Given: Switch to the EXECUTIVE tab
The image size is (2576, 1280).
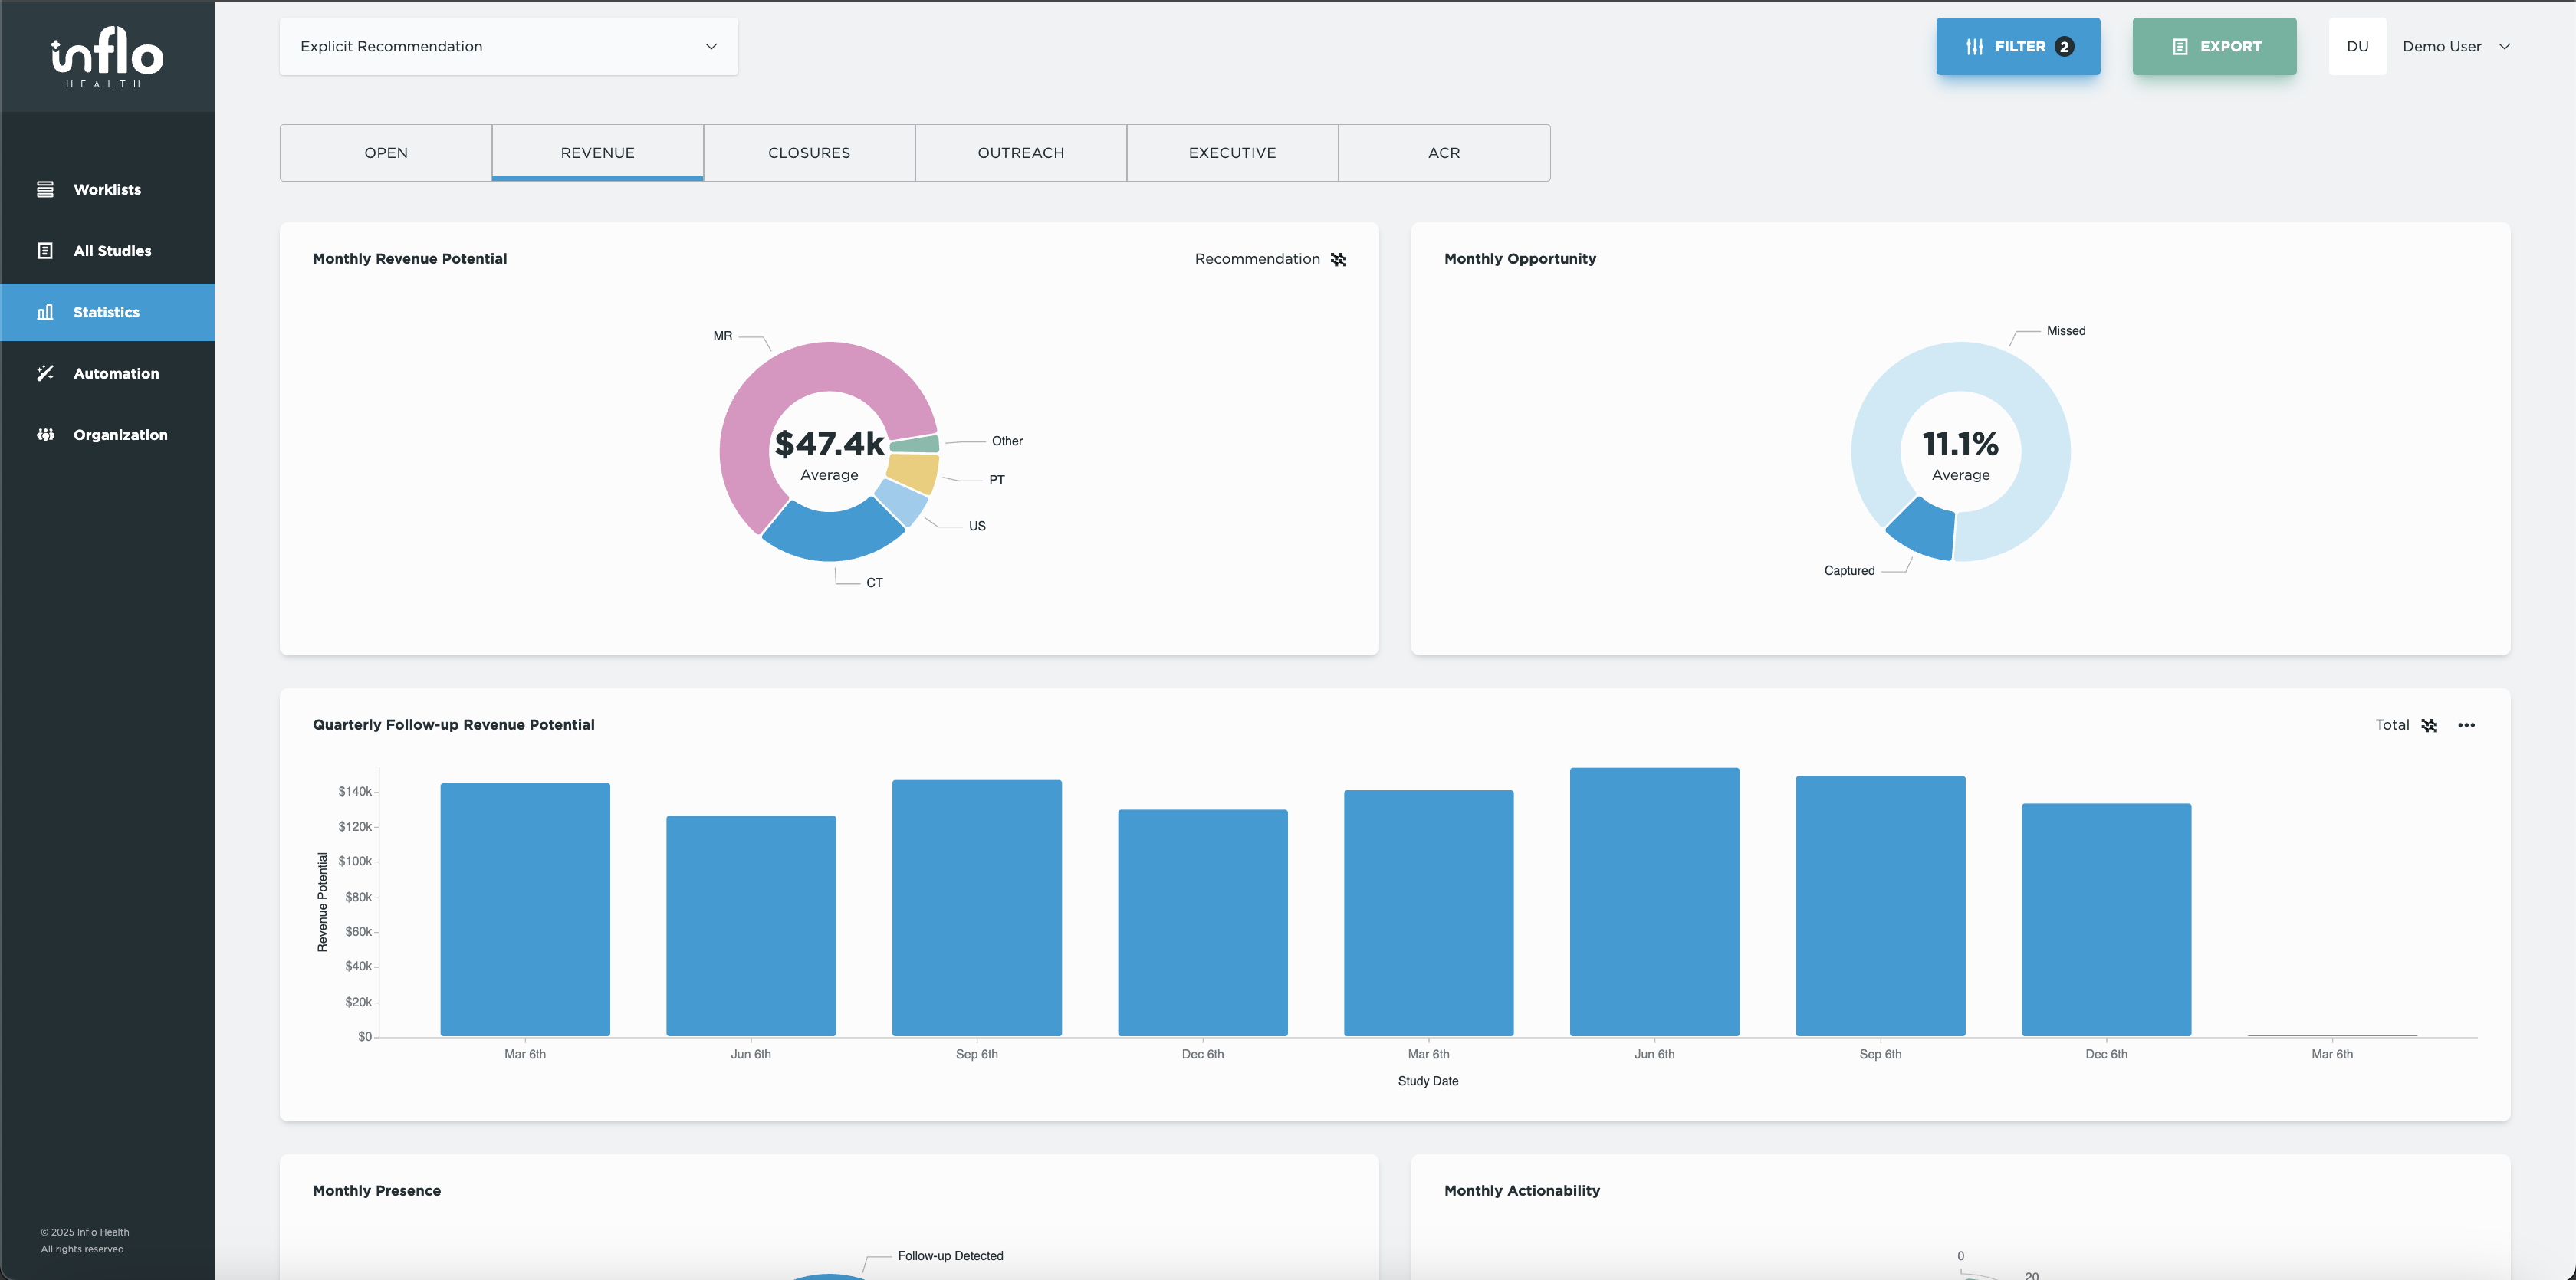Looking at the screenshot, I should [1232, 153].
